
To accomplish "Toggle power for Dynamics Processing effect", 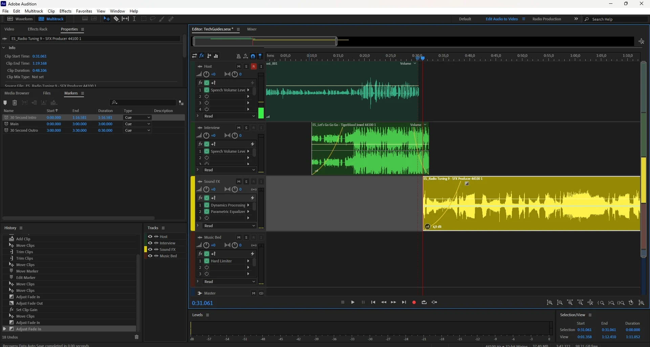I will 207,205.
